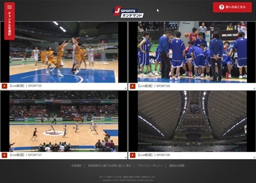Select the J SPORTS5 basketball video panel
The image size is (256, 183).
pyautogui.click(x=64, y=52)
